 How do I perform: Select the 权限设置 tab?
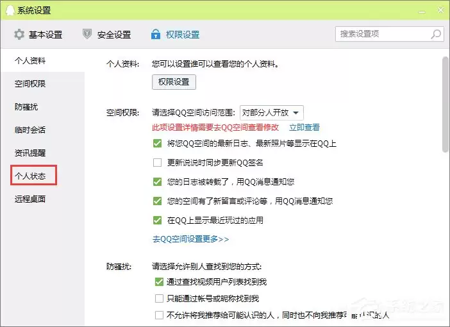click(x=176, y=35)
